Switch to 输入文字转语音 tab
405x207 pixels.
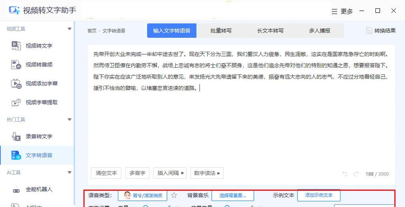[x=172, y=31]
